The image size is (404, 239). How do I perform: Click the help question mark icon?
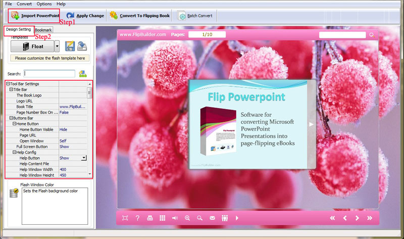(x=137, y=218)
